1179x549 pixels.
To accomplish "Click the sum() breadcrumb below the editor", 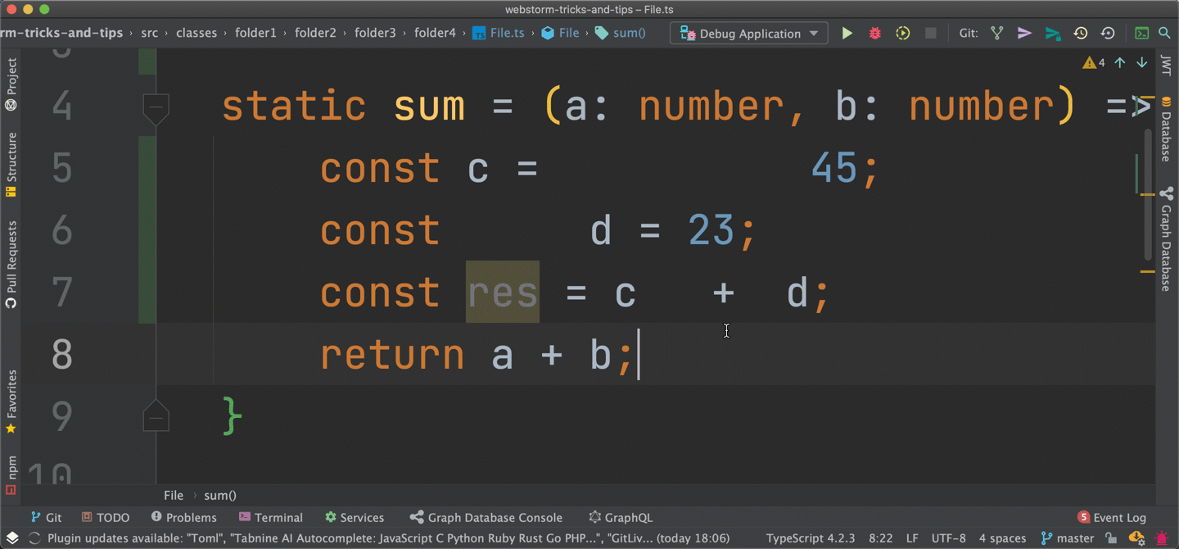I will (220, 495).
